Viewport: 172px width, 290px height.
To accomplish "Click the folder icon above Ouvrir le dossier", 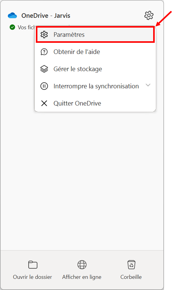I will tap(33, 264).
